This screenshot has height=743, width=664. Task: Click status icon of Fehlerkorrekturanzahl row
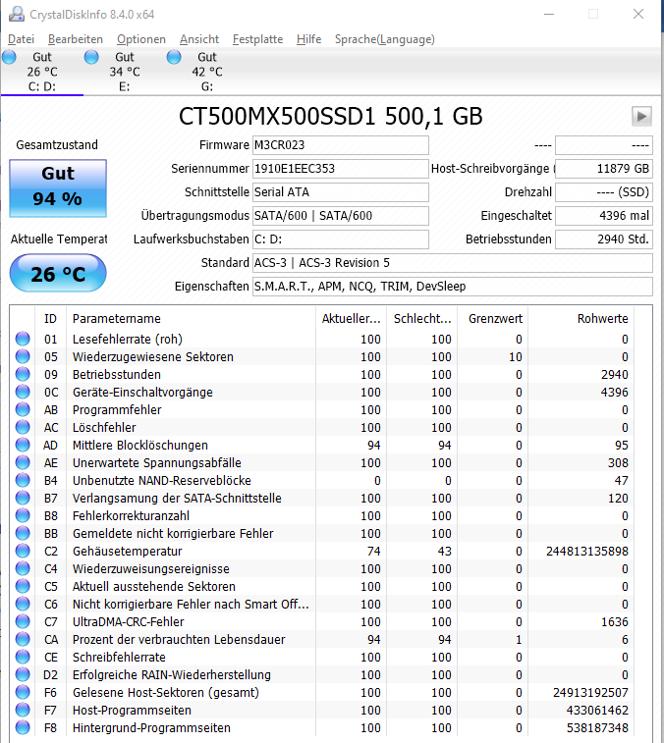pyautogui.click(x=23, y=515)
